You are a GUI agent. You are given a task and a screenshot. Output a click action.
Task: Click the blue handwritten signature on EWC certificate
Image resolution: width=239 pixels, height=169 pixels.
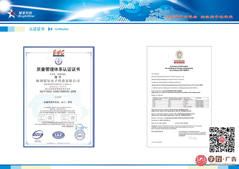coord(81,127)
